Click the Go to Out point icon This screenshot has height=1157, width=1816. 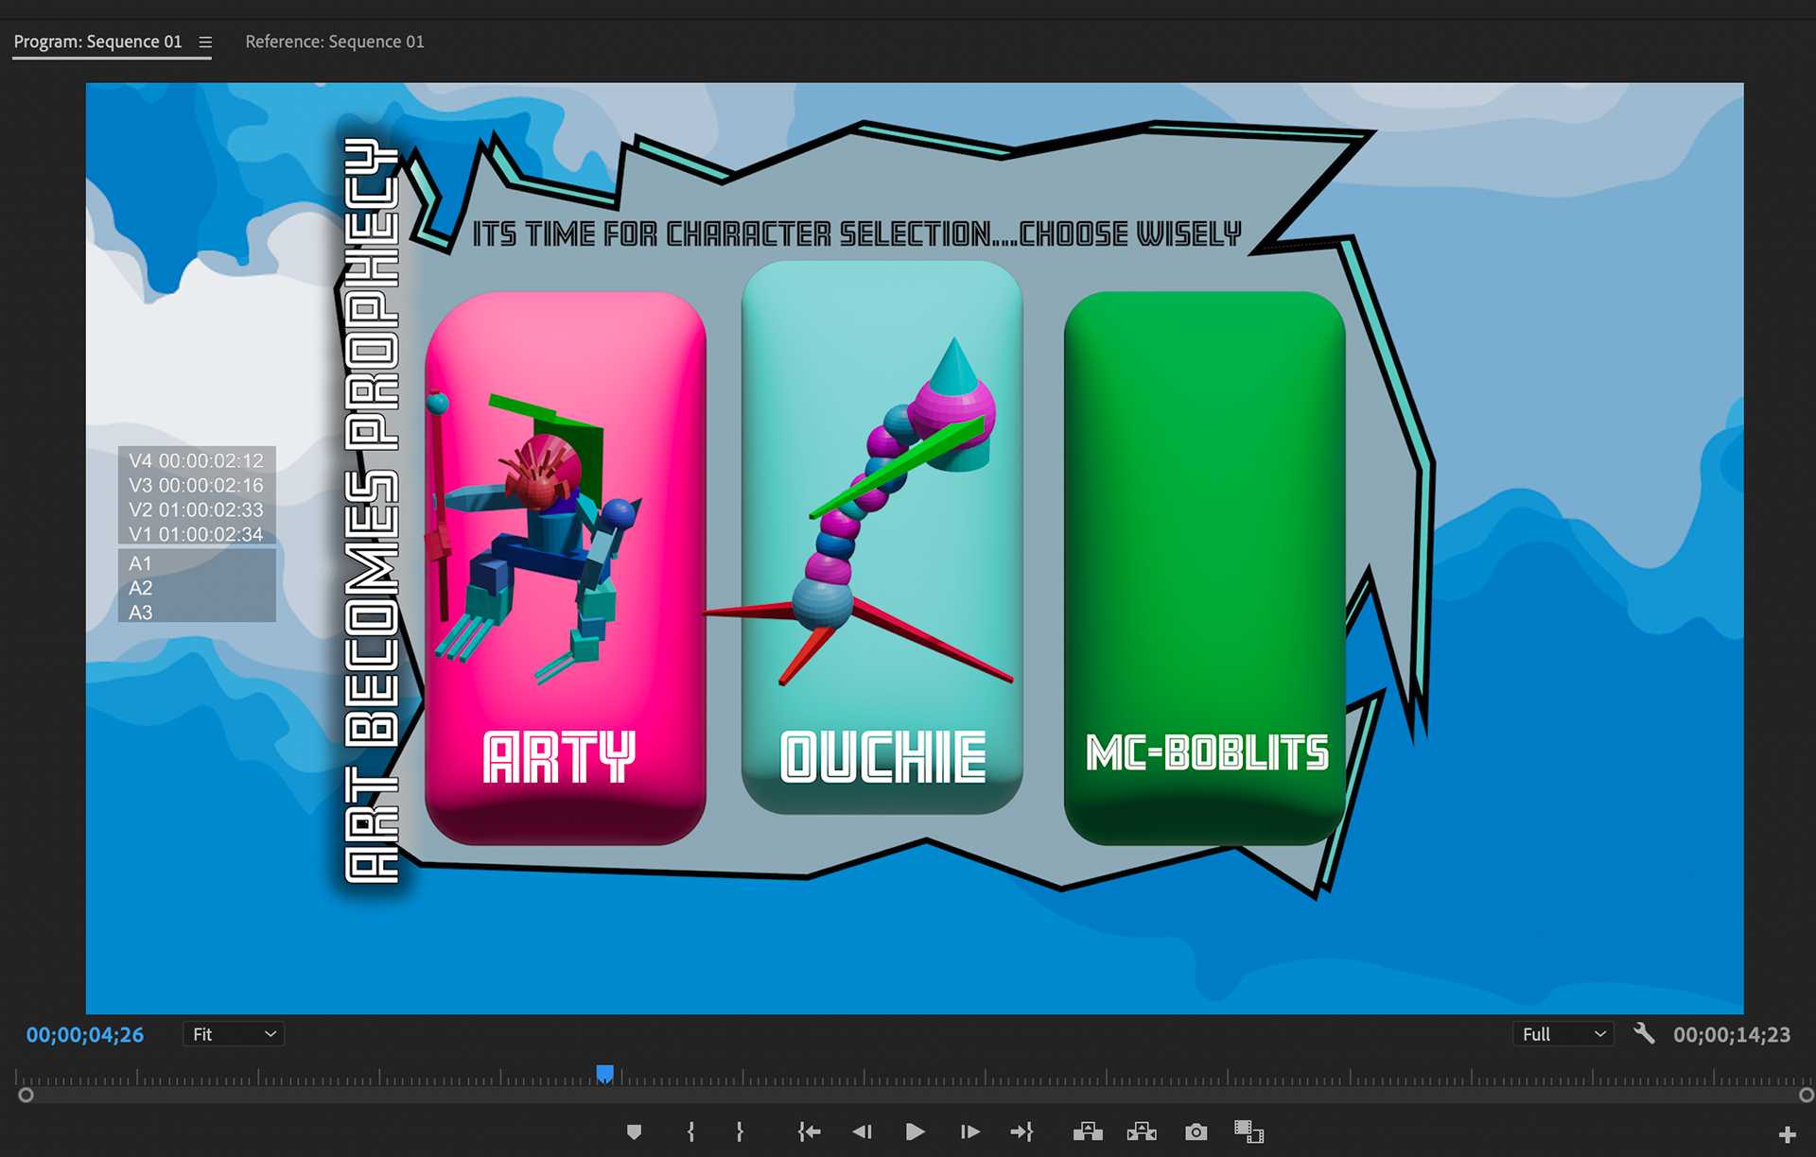1022,1131
